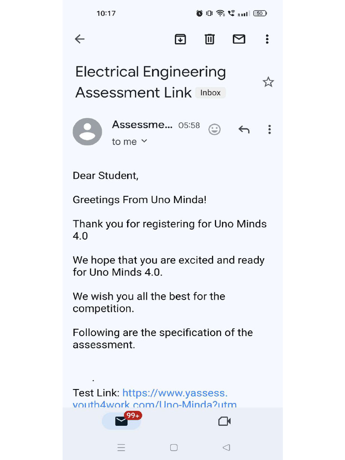This screenshot has height=460, width=345.
Task: Delete email with trash icon
Action: coord(210,39)
